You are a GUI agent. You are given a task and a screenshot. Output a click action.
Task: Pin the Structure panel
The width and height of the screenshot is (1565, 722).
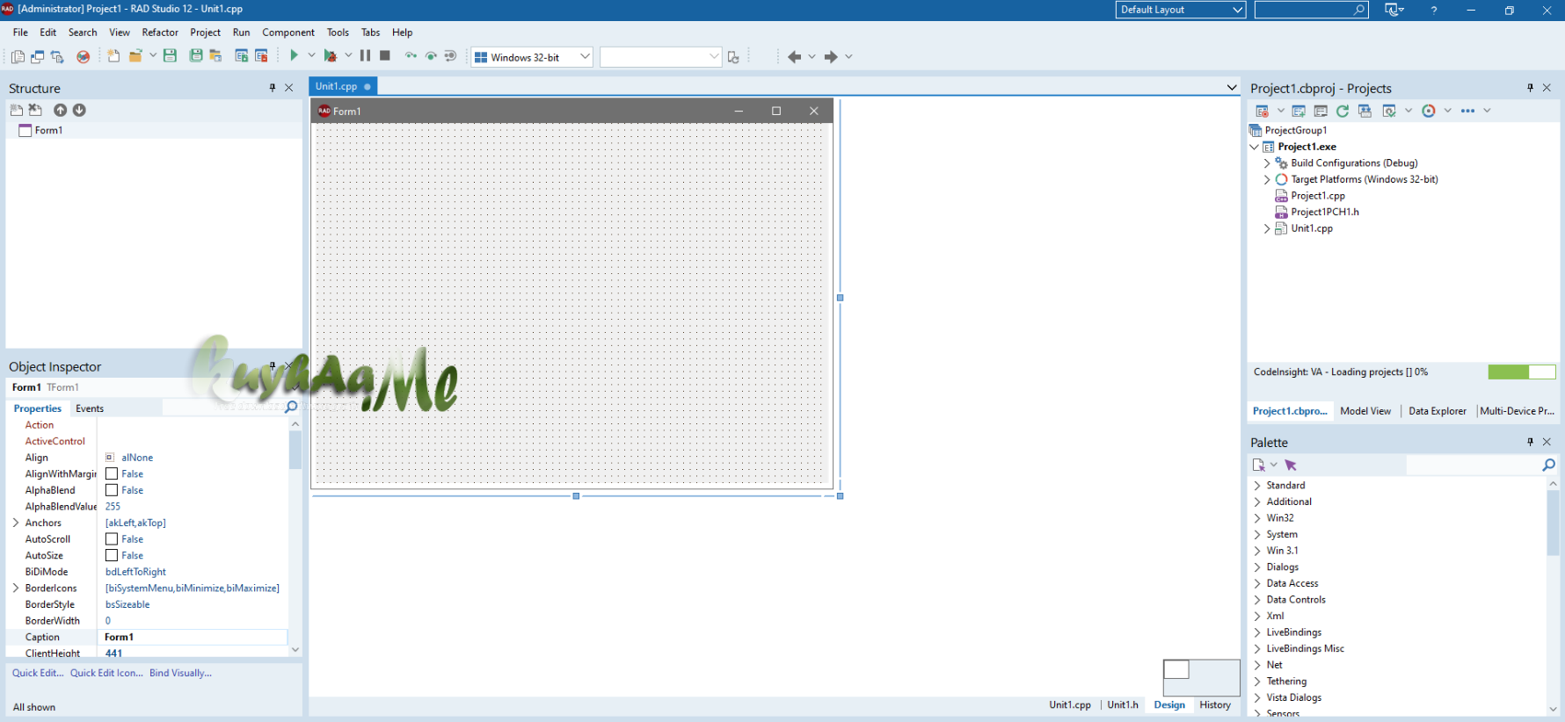[273, 88]
